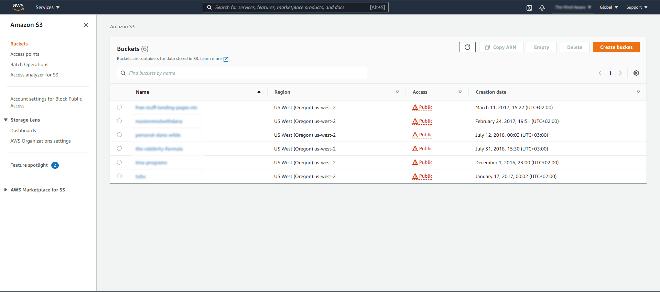Screen dimensions: 660x292
Task: Open the Global region dropdown
Action: [x=609, y=7]
